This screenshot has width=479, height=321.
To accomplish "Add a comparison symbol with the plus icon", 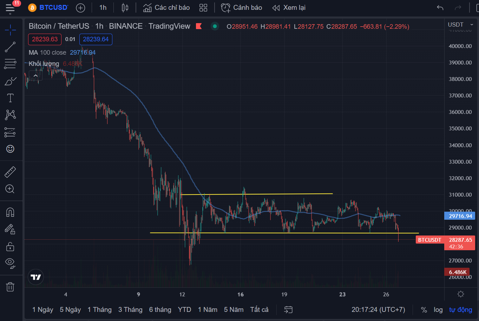I will [x=80, y=8].
